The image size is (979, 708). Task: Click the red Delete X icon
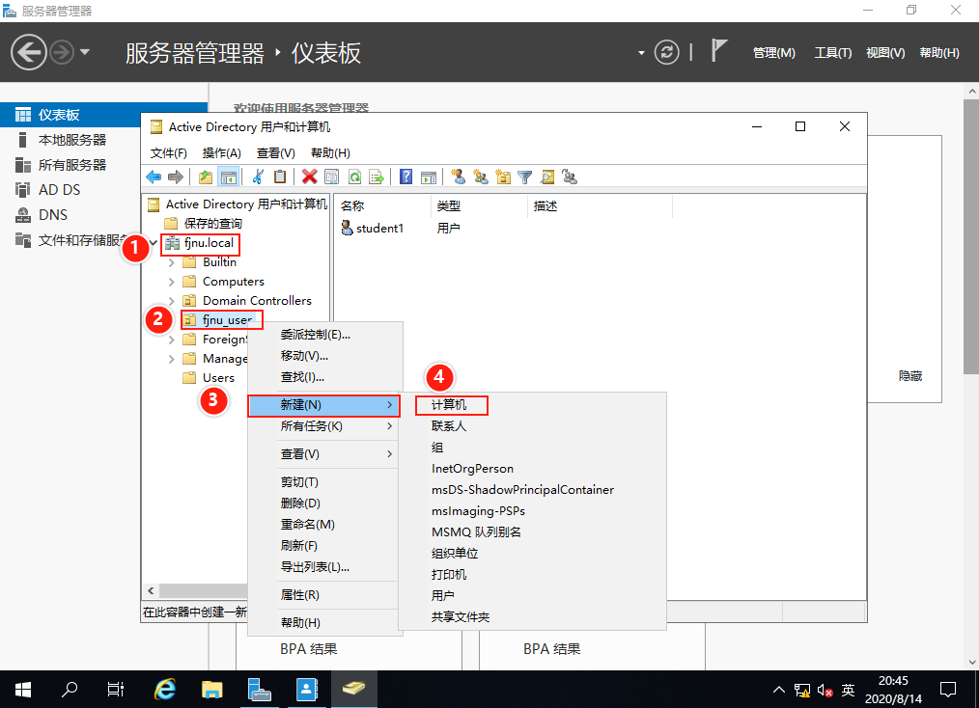[309, 177]
